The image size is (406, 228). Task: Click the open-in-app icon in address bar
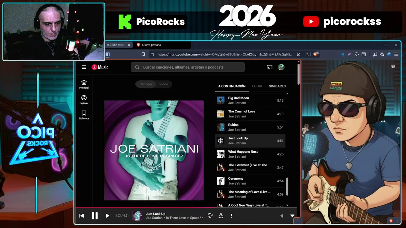[298, 54]
